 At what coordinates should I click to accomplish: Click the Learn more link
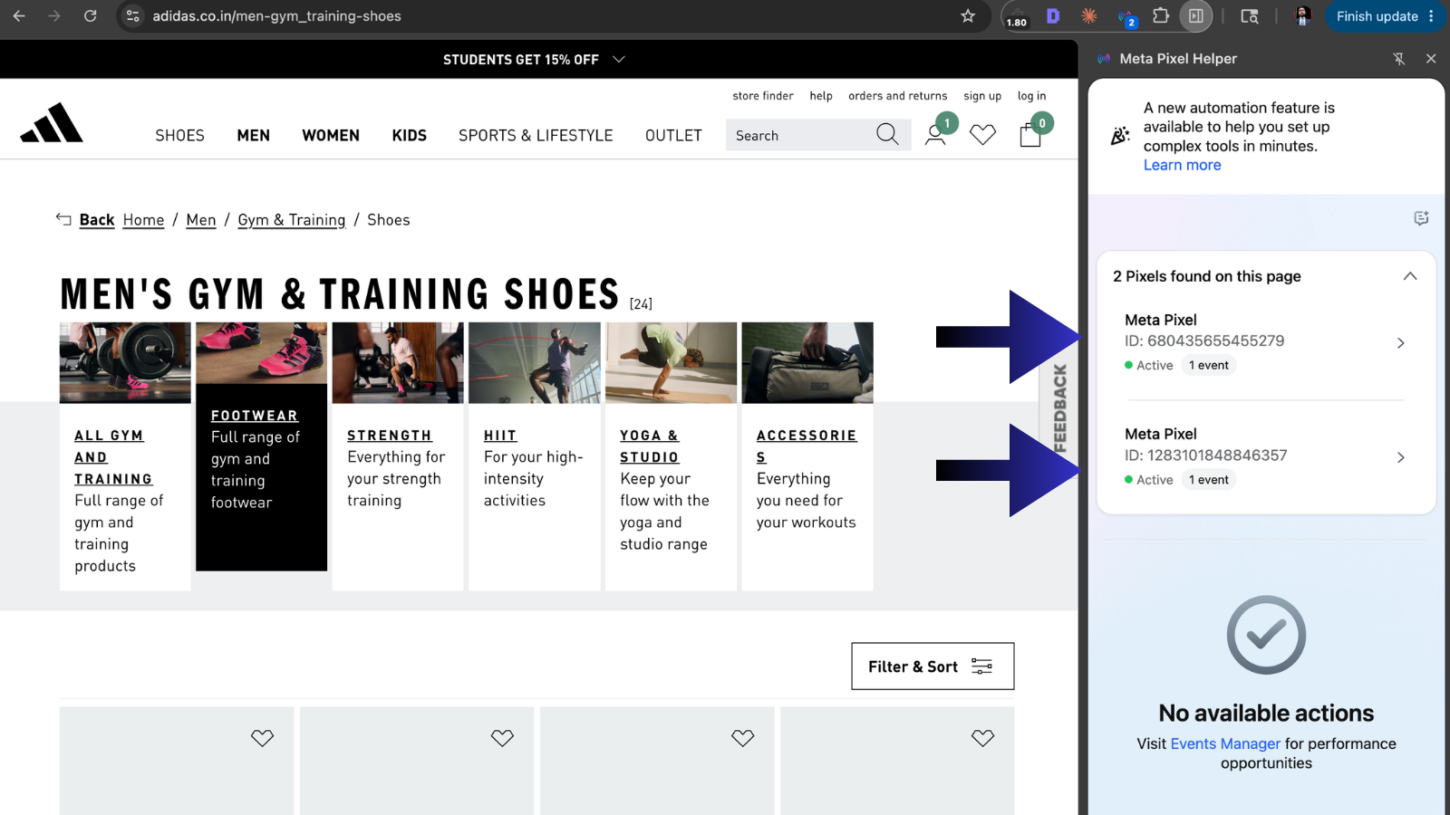pyautogui.click(x=1182, y=165)
